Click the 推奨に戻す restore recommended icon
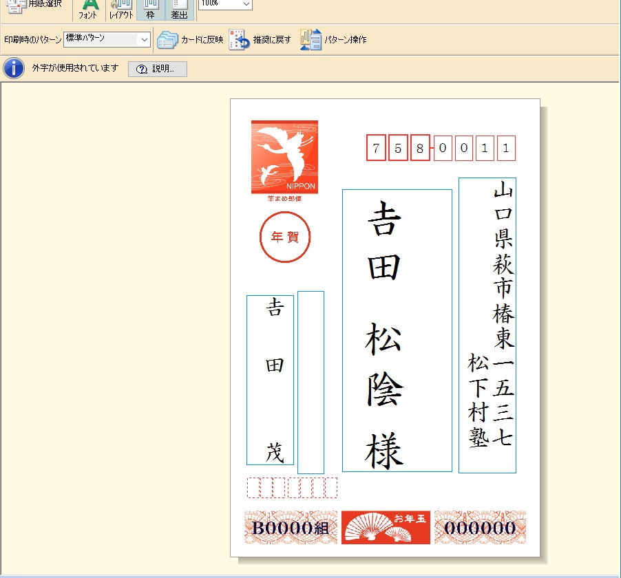 (x=238, y=40)
